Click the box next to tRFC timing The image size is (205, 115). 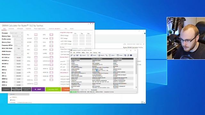51,34
